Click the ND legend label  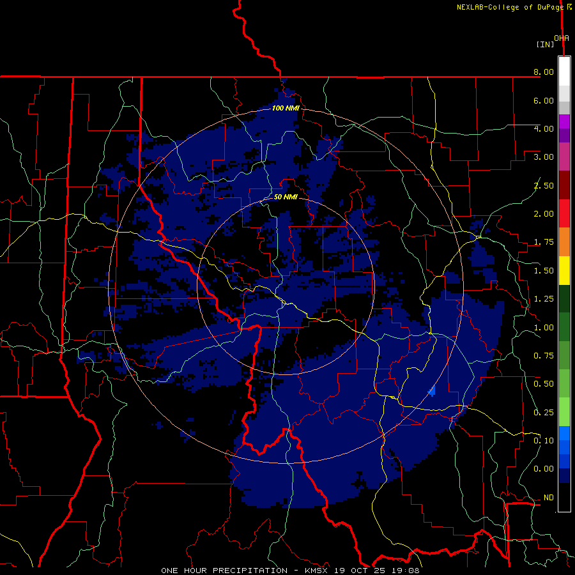pyautogui.click(x=548, y=498)
